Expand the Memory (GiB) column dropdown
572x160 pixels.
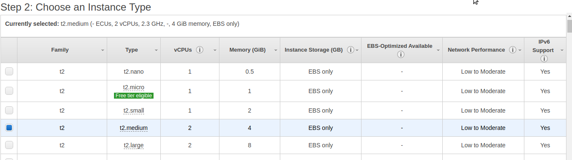276,50
